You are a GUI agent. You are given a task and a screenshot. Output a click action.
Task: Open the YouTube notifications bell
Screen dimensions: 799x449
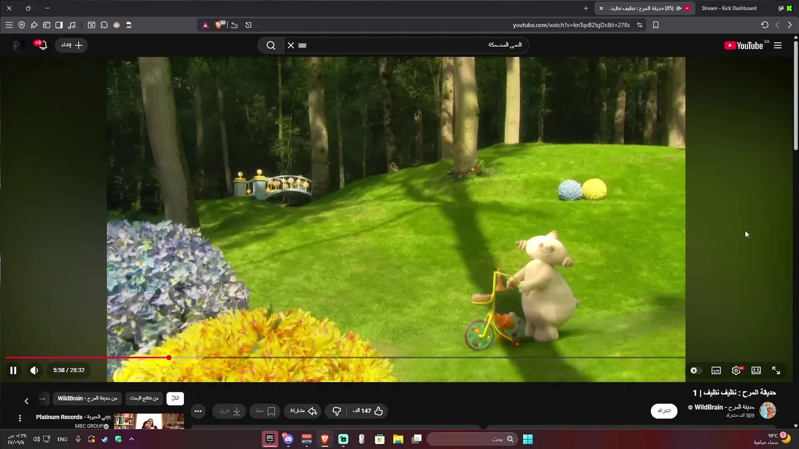41,46
